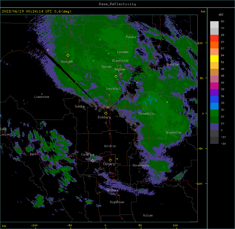Click the yellow diamond marker above RockyMH
The width and height of the screenshot is (235, 229).
tap(68, 55)
